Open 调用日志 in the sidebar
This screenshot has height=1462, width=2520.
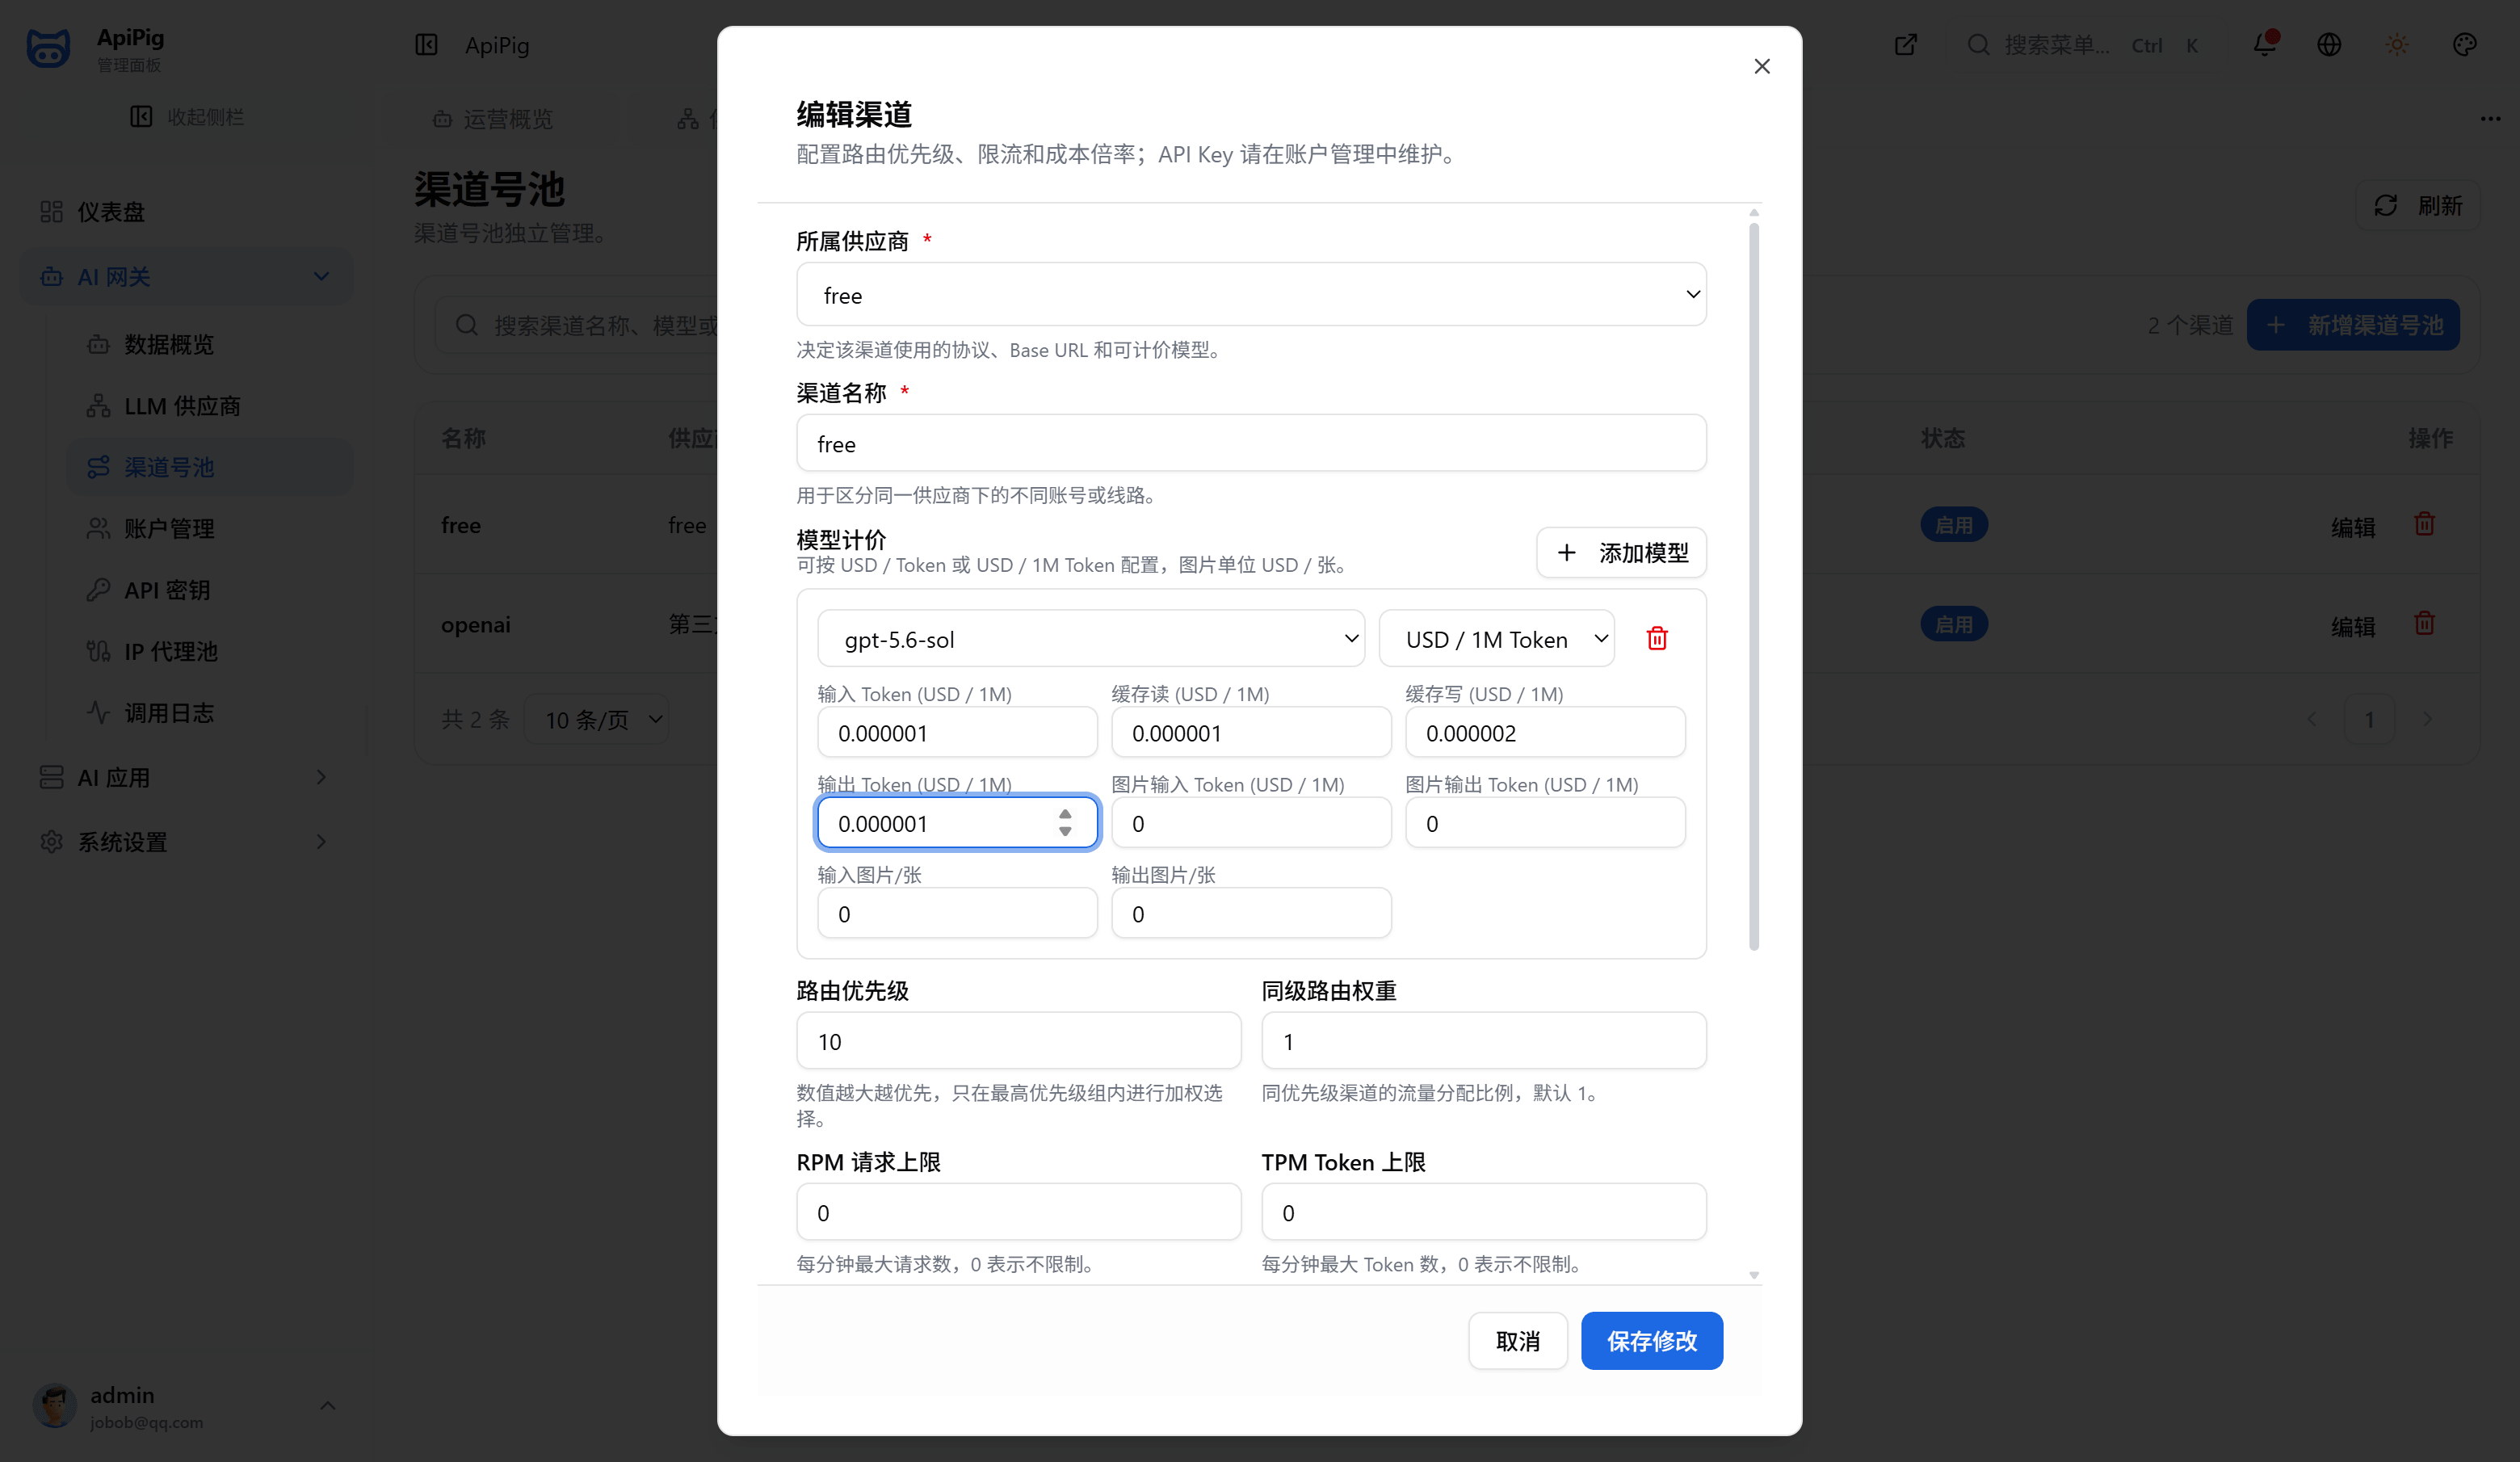(x=209, y=713)
